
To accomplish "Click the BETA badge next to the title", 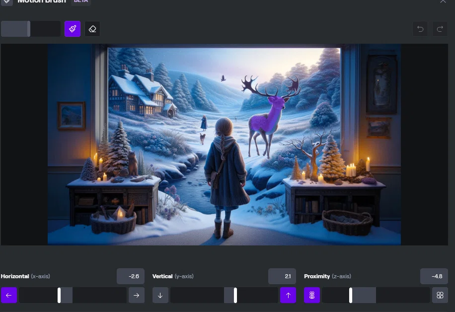I will [x=81, y=1].
